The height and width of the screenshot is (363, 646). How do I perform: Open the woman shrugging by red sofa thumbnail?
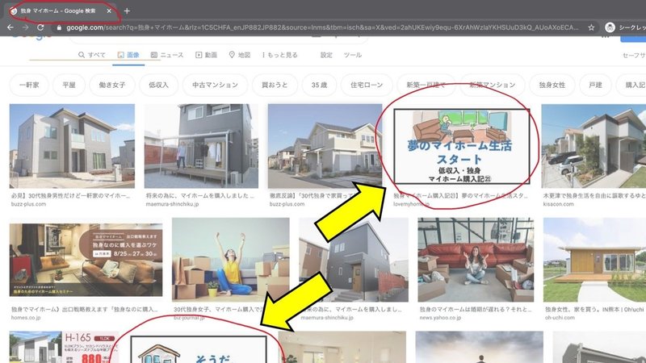(476, 260)
